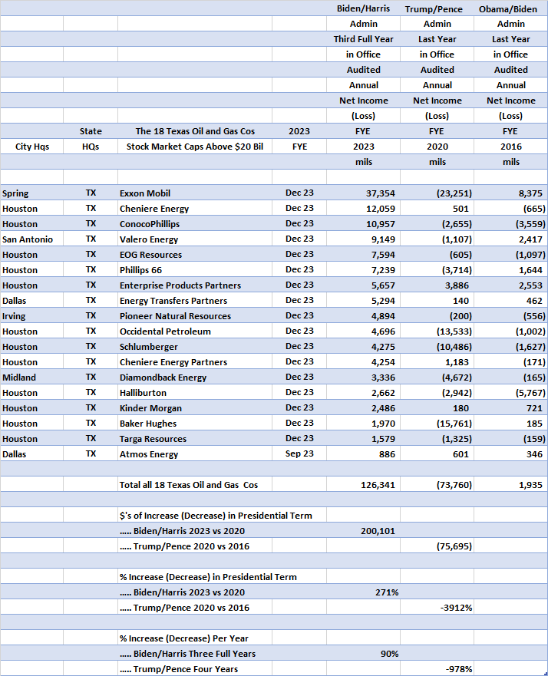The height and width of the screenshot is (676, 548).
Task: Select the Midland city cell
Action: point(32,378)
